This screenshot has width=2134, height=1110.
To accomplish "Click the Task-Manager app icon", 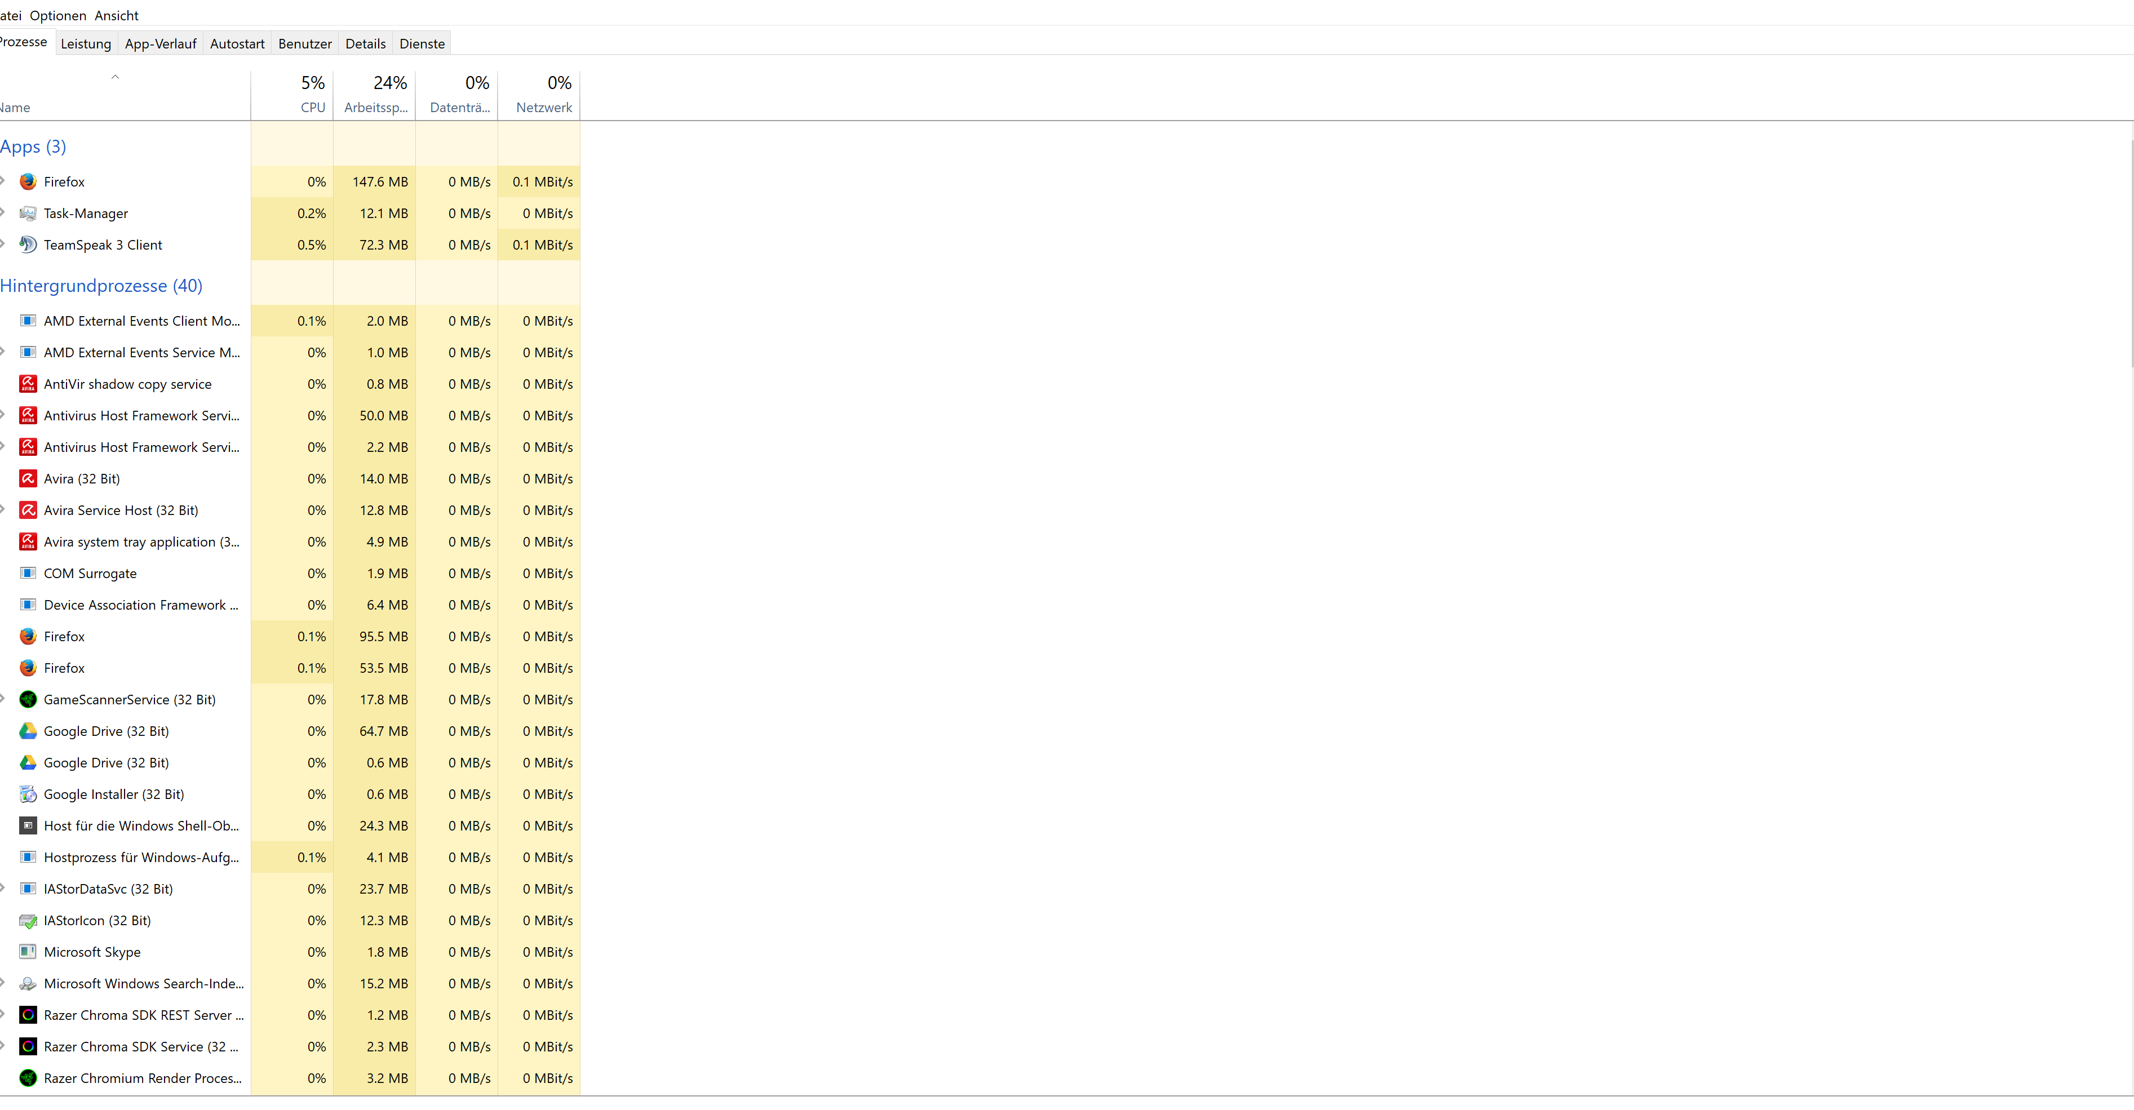I will click(28, 213).
